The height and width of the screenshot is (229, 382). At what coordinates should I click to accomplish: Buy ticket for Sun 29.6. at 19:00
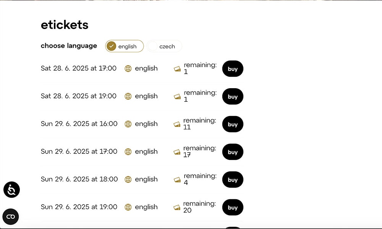click(x=233, y=207)
